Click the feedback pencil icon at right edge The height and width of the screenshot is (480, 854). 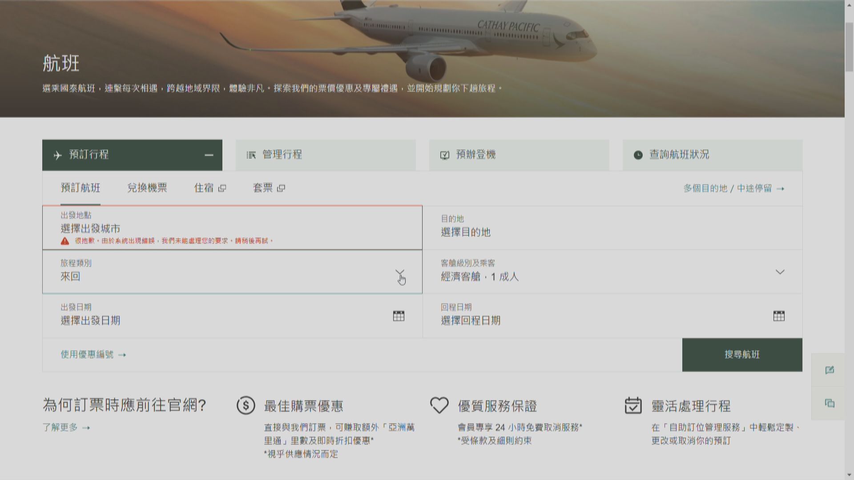coord(829,370)
